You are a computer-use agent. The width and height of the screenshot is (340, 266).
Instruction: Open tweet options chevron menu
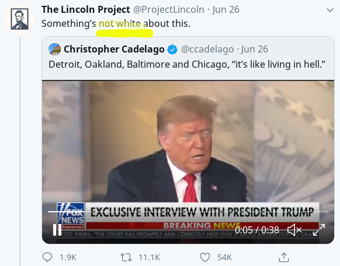330,10
